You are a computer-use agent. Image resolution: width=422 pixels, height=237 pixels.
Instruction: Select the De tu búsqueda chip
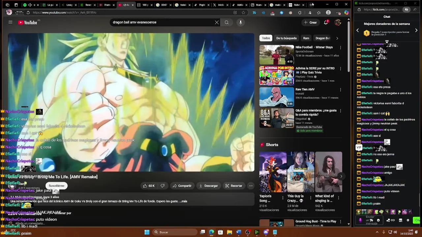pos(286,38)
